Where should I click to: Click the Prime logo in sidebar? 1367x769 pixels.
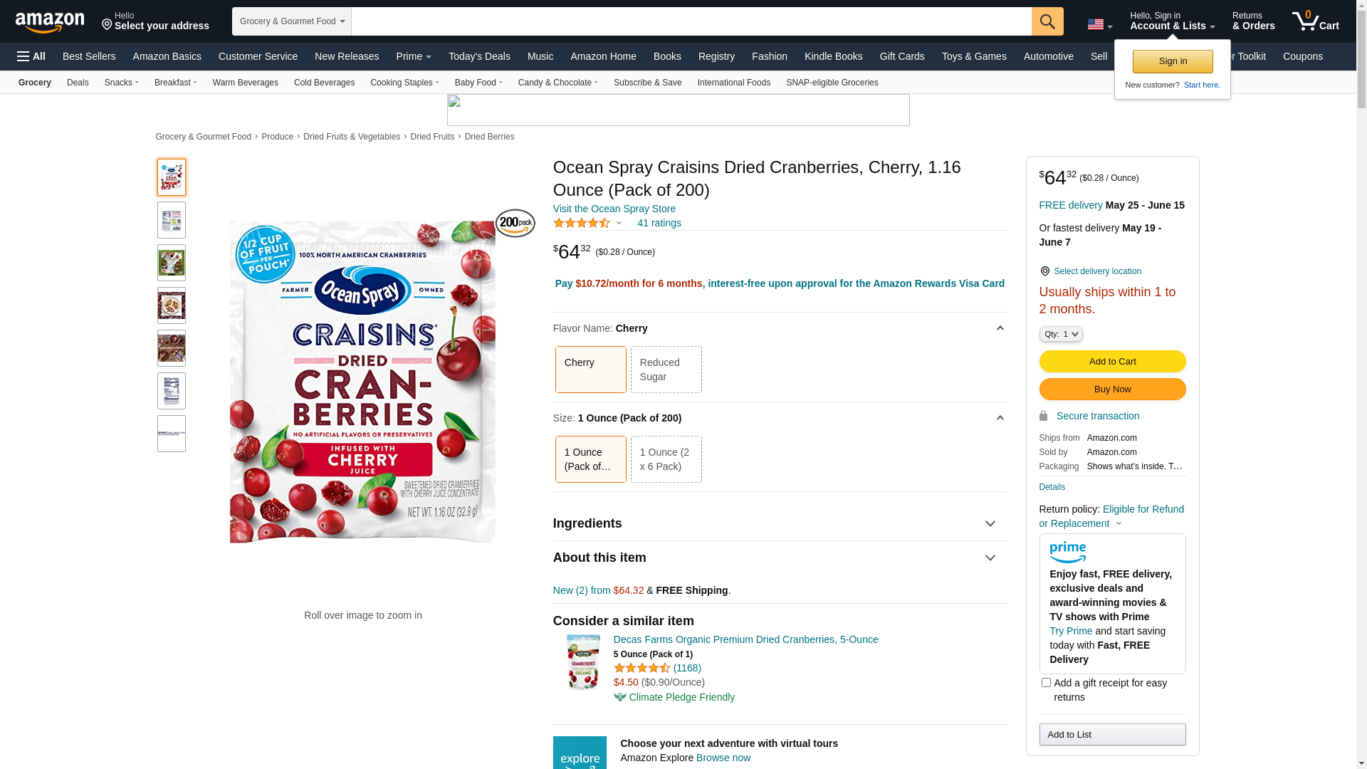point(1067,552)
